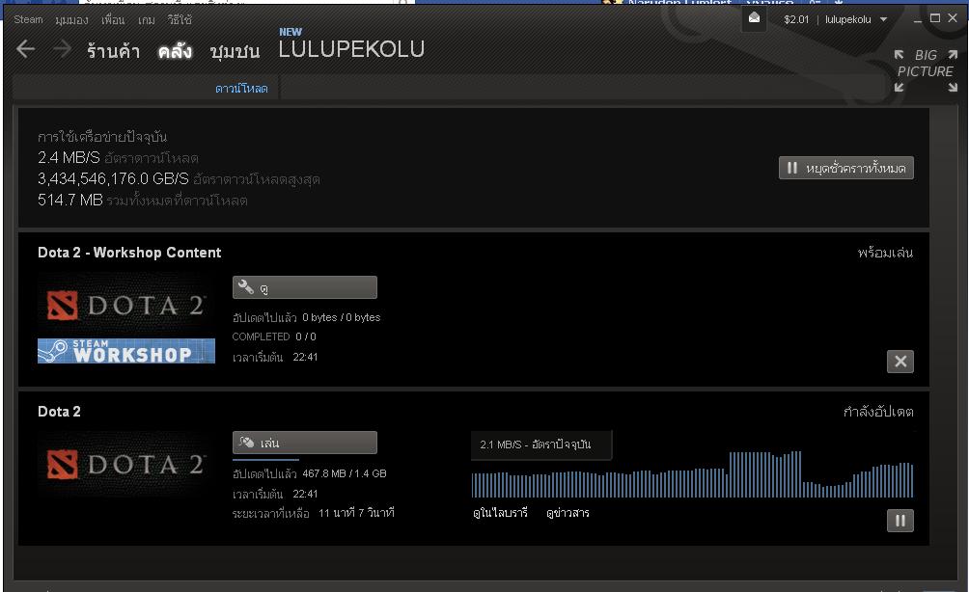Viewport: 969px width, 592px height.
Task: Select the Downloads sub-tab (ดาวน์โหลด)
Action: point(241,89)
